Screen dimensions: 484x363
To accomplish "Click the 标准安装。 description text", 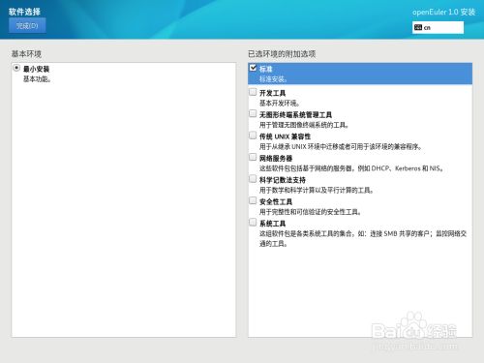I will pyautogui.click(x=273, y=79).
